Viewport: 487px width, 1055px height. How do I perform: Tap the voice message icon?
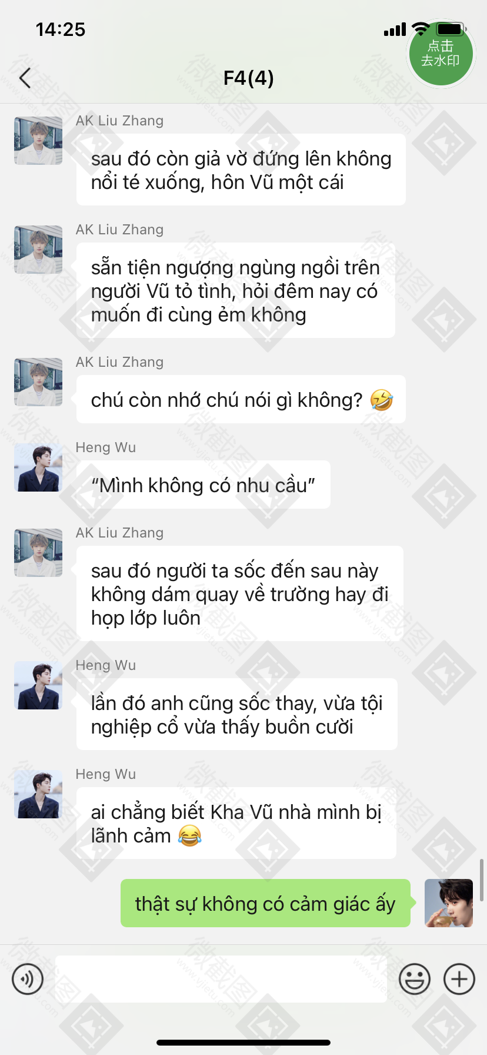(x=28, y=979)
